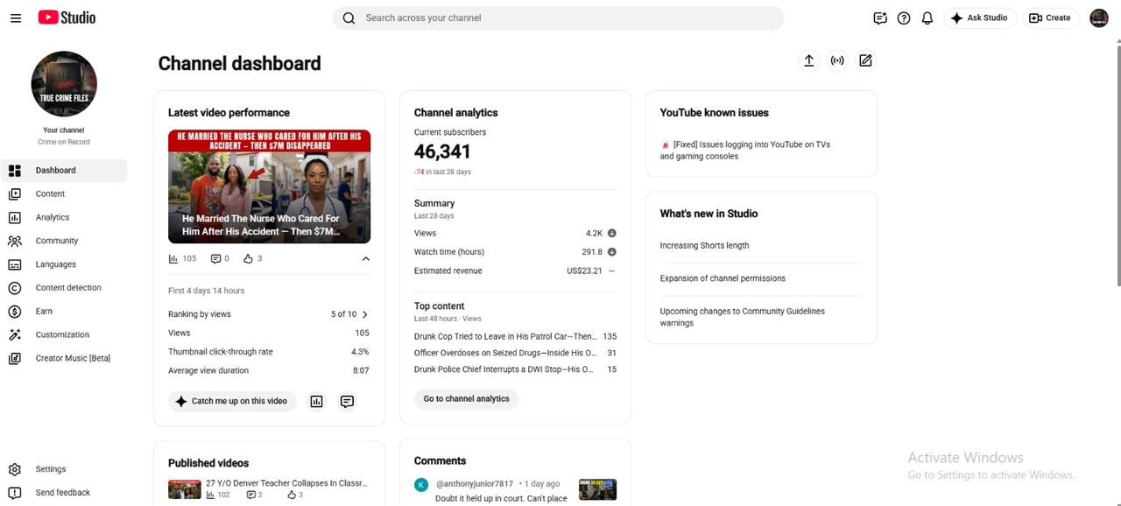Open the 27 Y/O Denver Teacher published video
Screen dimensions: 1121x506
(286, 483)
